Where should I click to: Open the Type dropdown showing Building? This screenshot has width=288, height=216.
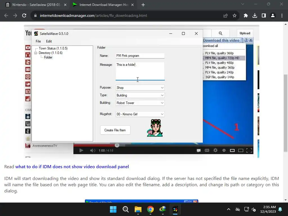(x=140, y=95)
